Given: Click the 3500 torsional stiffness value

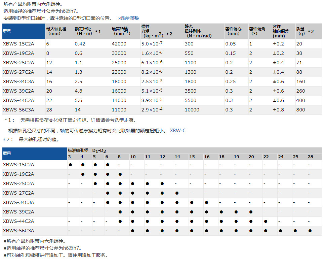Looking at the screenshot, I should pyautogui.click(x=191, y=91).
